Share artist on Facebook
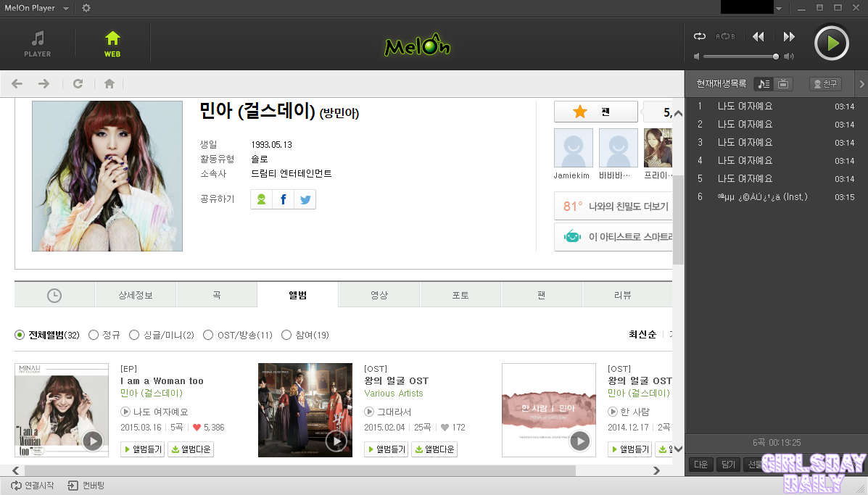The height and width of the screenshot is (495, 868). coord(283,199)
